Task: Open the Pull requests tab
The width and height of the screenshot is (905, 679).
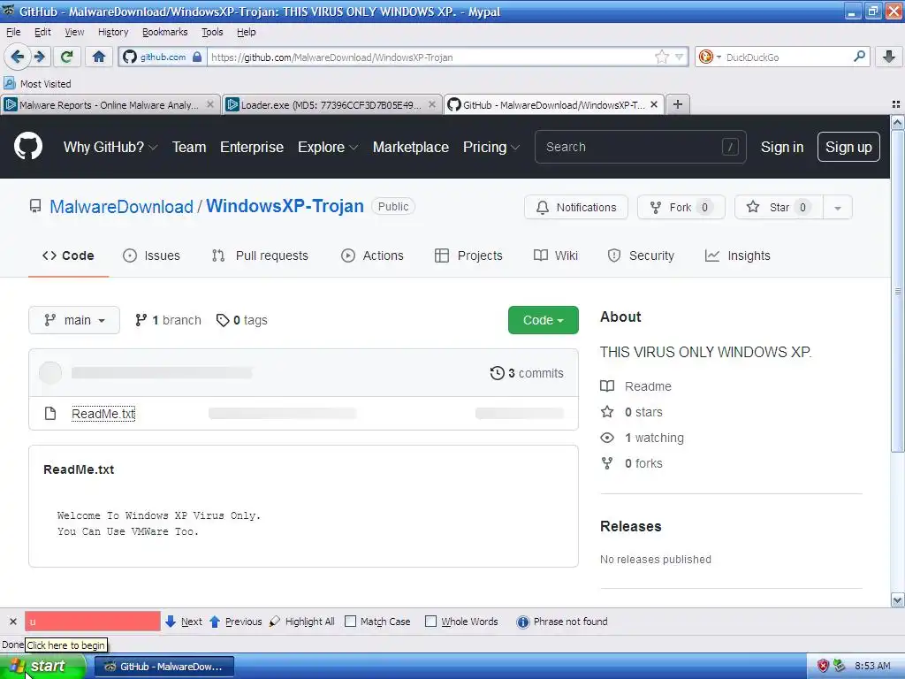Action: click(x=260, y=256)
